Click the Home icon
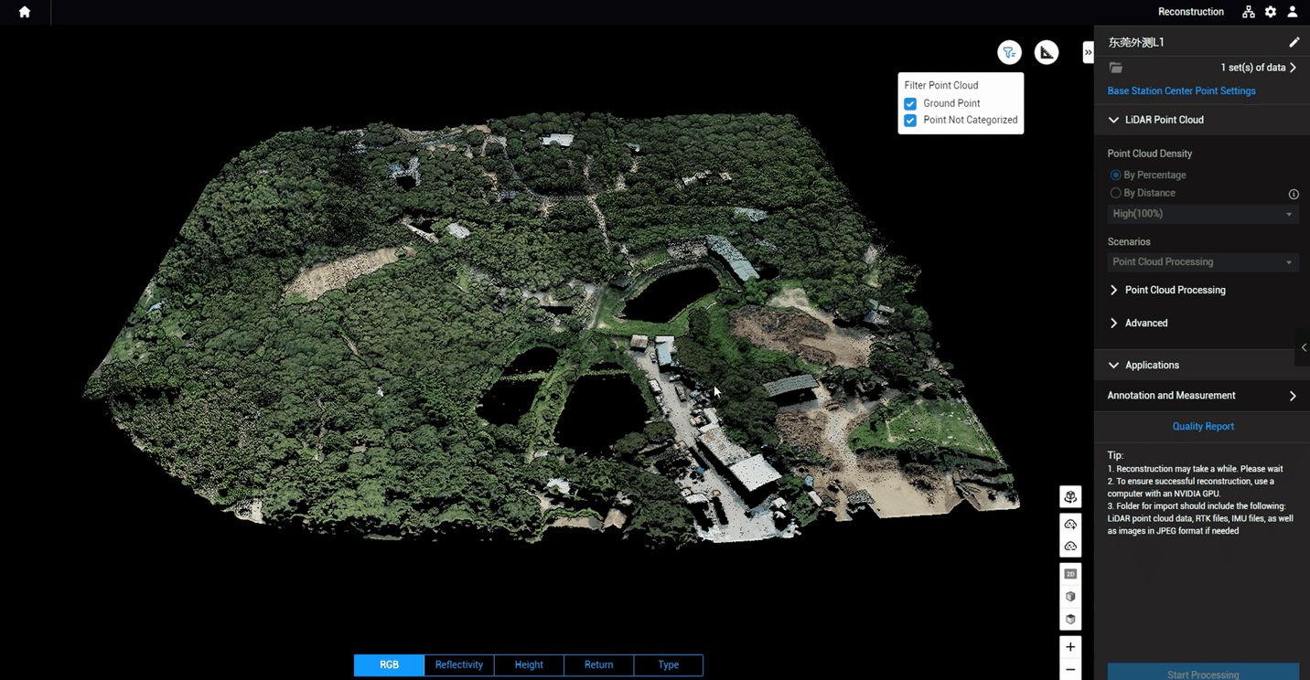Image resolution: width=1310 pixels, height=680 pixels. 24,12
